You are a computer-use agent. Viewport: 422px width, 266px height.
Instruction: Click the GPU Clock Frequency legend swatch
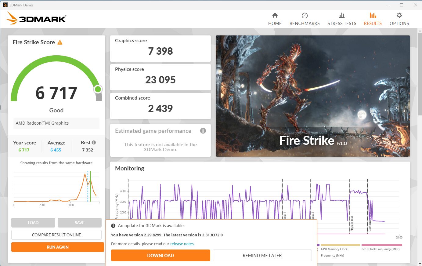[382, 245]
